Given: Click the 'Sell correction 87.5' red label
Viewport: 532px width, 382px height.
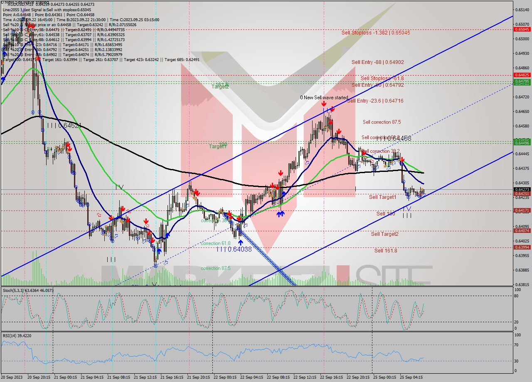Looking at the screenshot, I should (382, 122).
